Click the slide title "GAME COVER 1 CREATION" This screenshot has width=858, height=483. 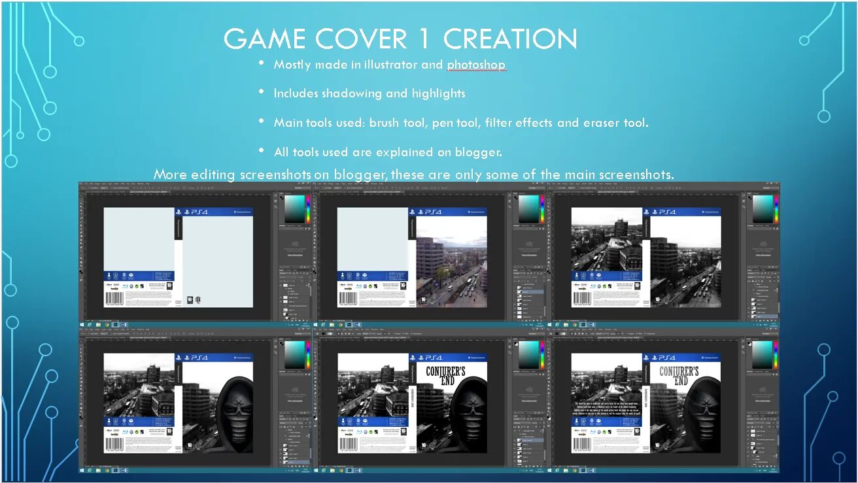(x=400, y=39)
